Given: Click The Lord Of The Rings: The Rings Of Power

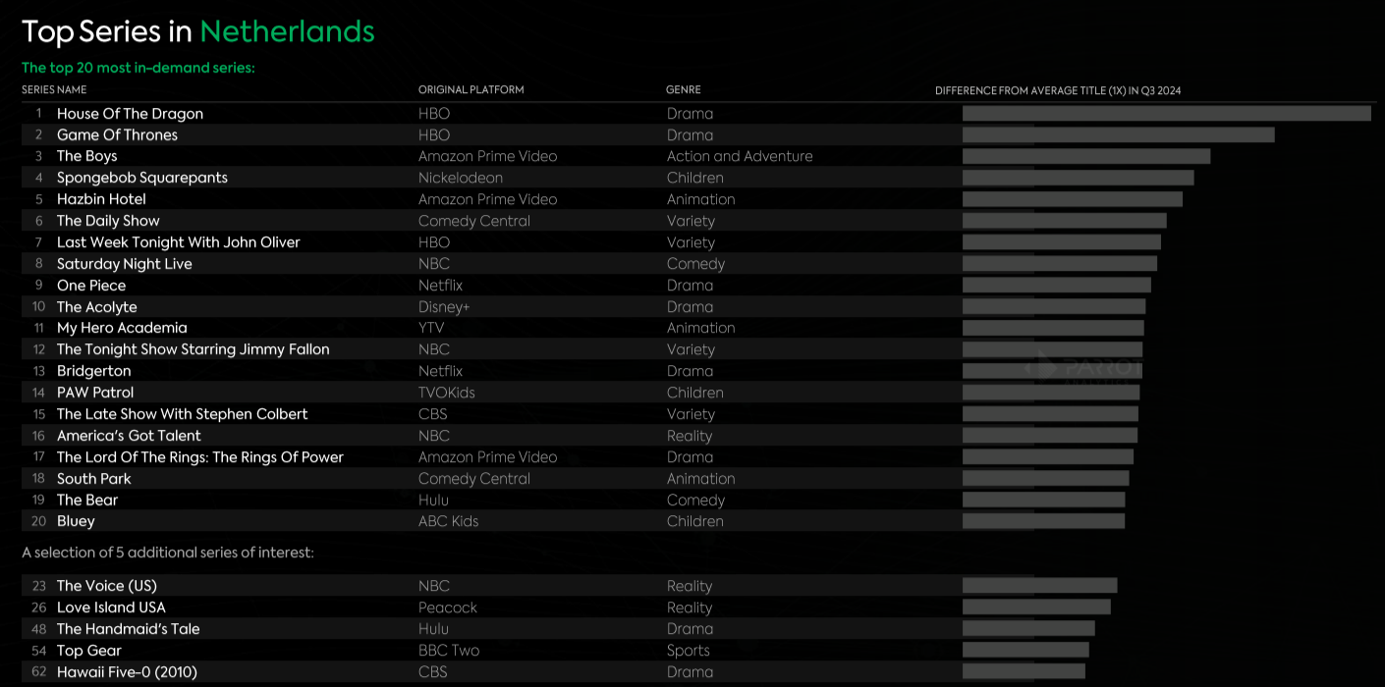Looking at the screenshot, I should pos(200,457).
